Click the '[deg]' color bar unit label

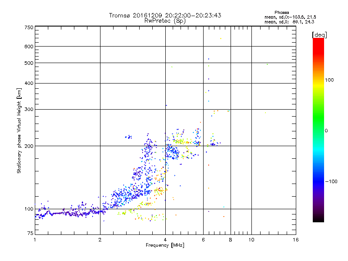pos(319,35)
